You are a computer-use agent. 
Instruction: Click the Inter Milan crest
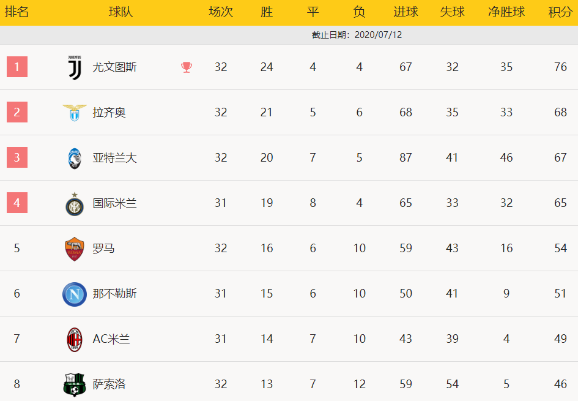pyautogui.click(x=75, y=204)
